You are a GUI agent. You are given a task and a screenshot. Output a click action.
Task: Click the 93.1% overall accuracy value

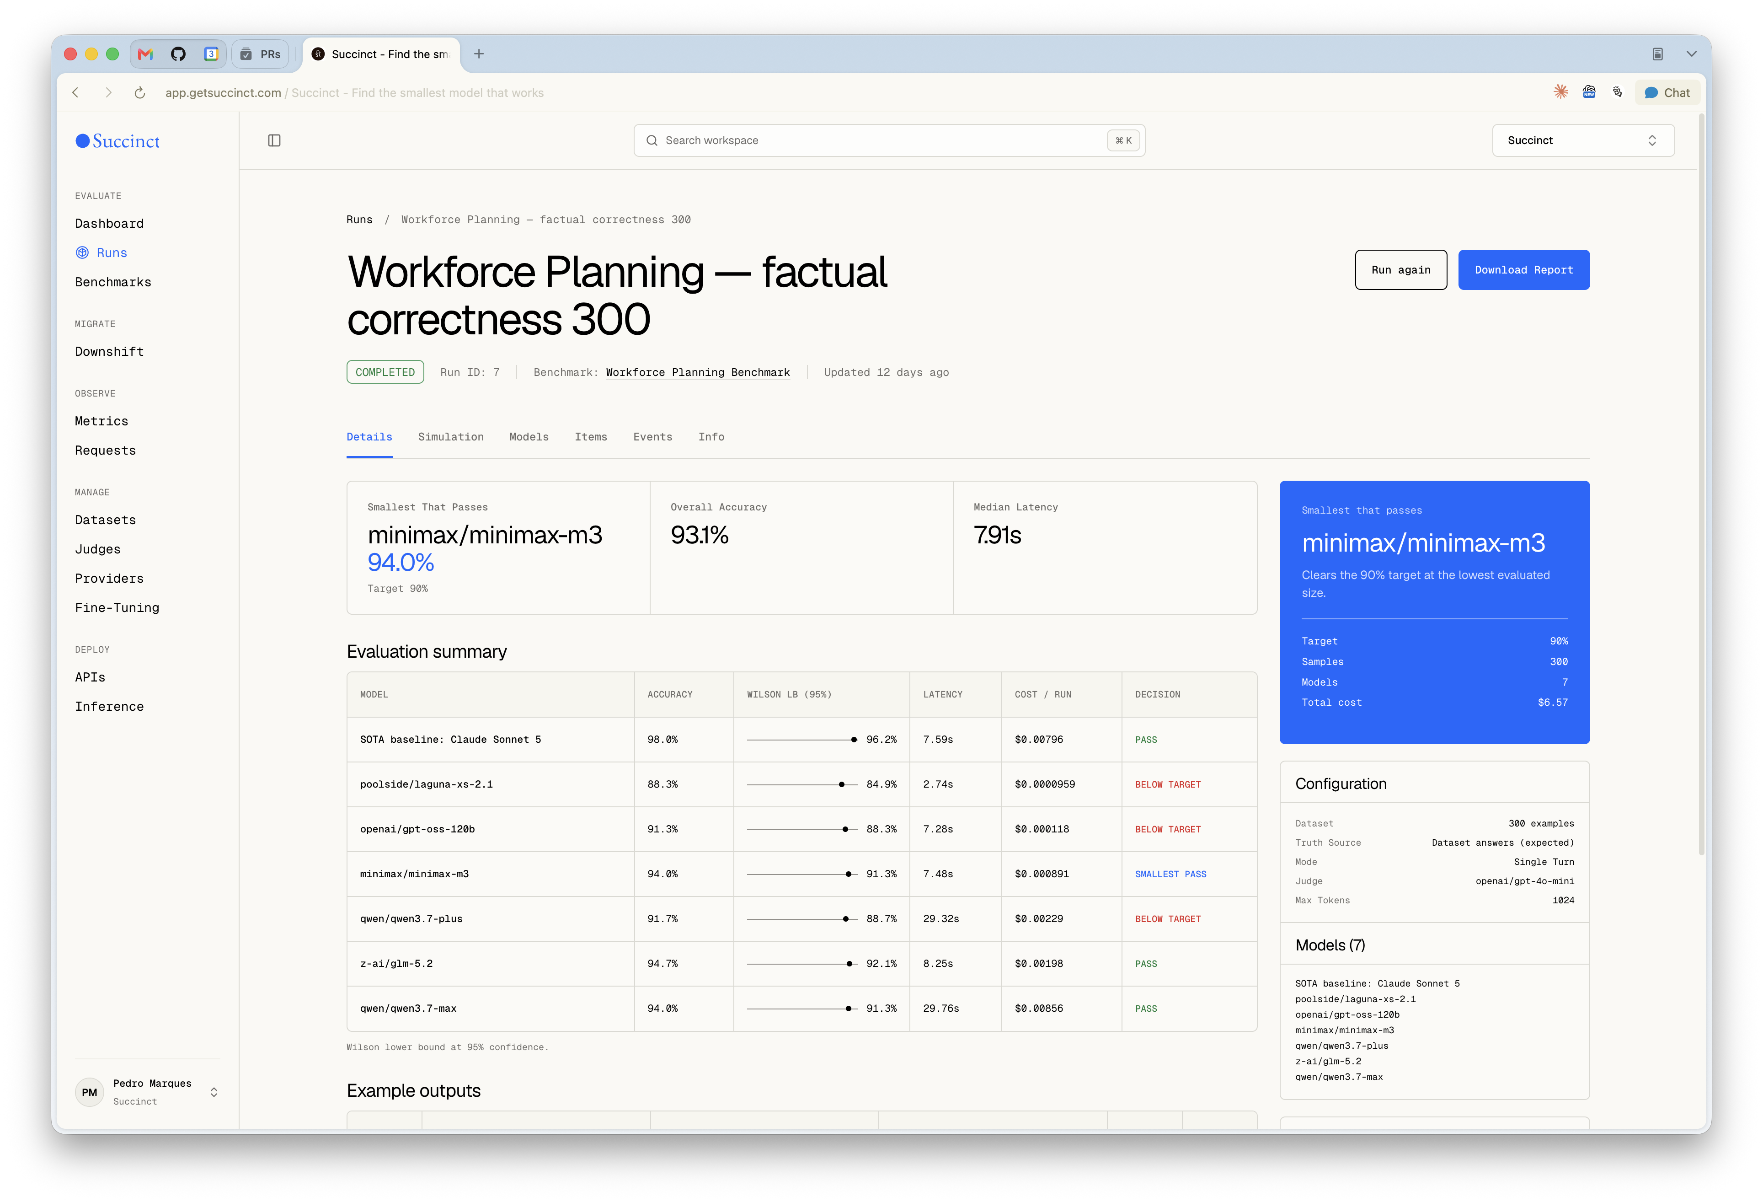pyautogui.click(x=700, y=535)
